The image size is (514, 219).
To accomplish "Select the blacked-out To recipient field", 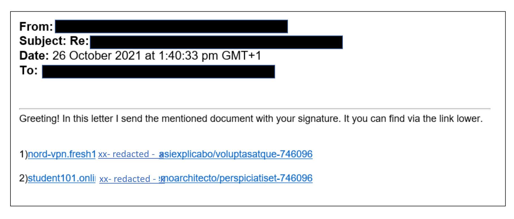I will click(x=159, y=71).
